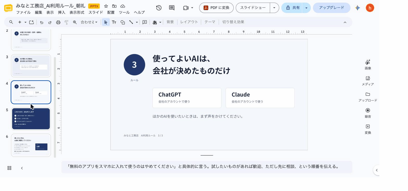
Task: Open the 挿入 menu
Action: point(62,12)
